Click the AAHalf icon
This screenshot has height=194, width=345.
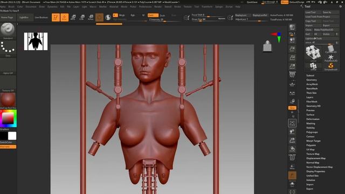292,66
